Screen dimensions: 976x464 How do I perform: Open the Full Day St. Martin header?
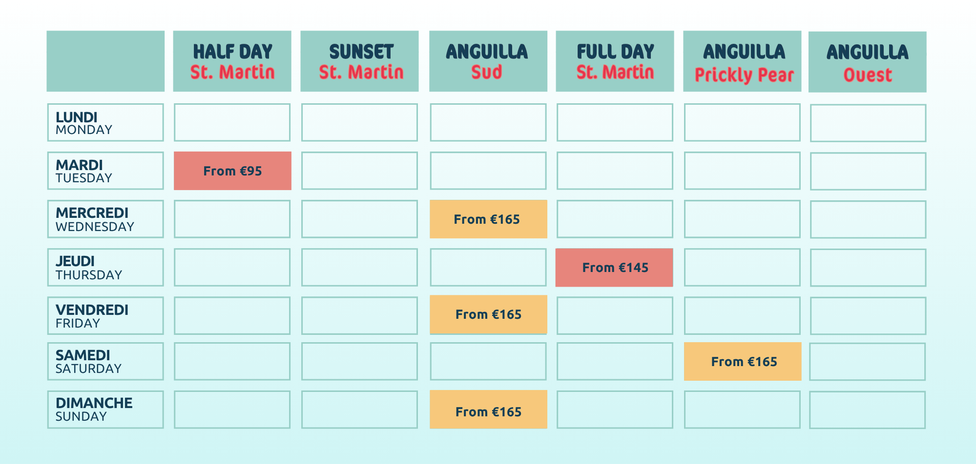tap(615, 61)
